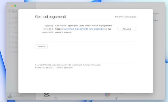Open the account name dropdown chevron behind the dialog
168x102 pixels.
point(159,20)
